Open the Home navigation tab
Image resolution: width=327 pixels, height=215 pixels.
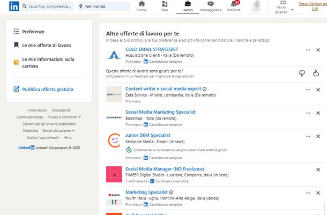[142, 6]
